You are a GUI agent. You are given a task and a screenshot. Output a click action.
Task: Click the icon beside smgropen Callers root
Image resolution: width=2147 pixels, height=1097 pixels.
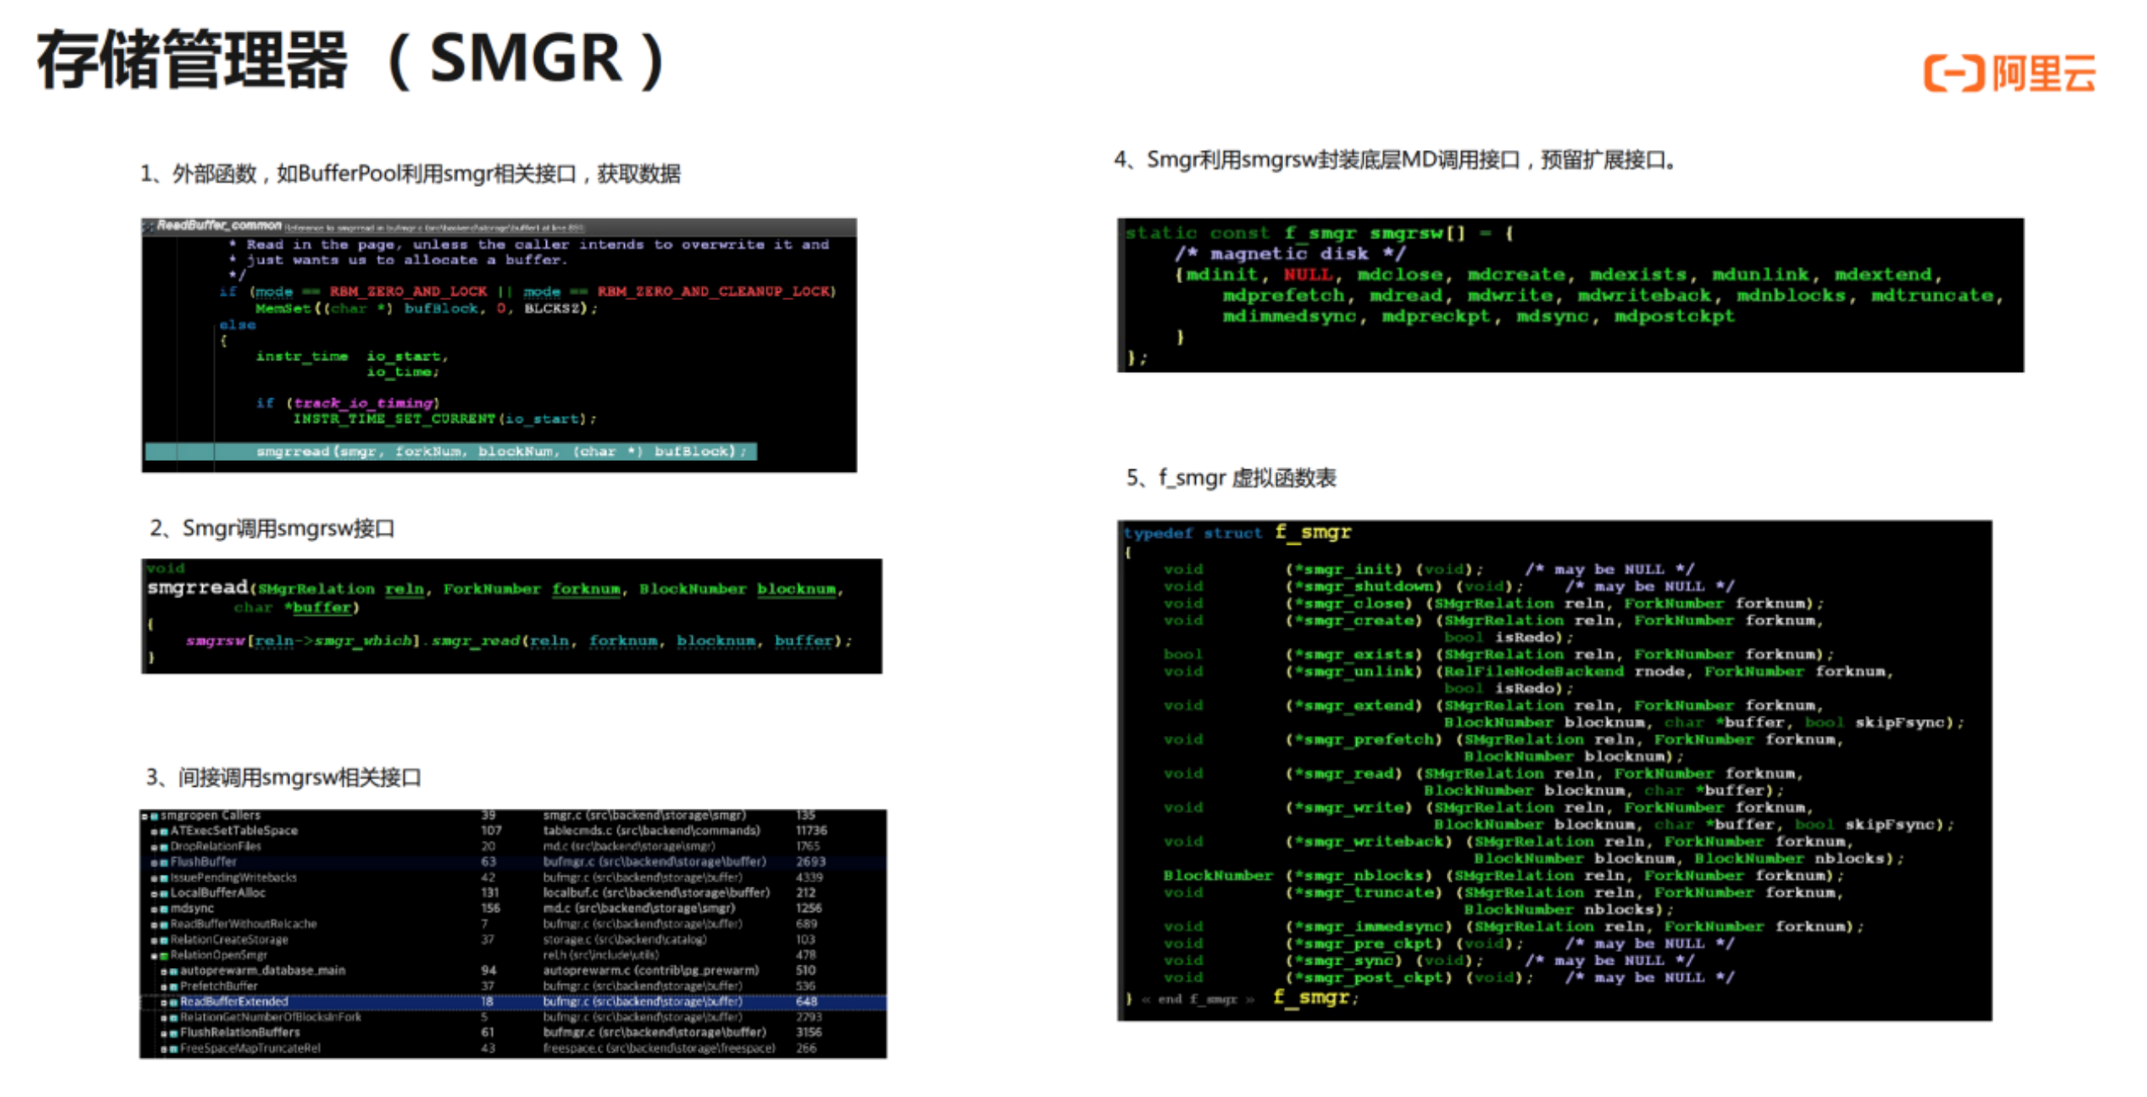154,815
